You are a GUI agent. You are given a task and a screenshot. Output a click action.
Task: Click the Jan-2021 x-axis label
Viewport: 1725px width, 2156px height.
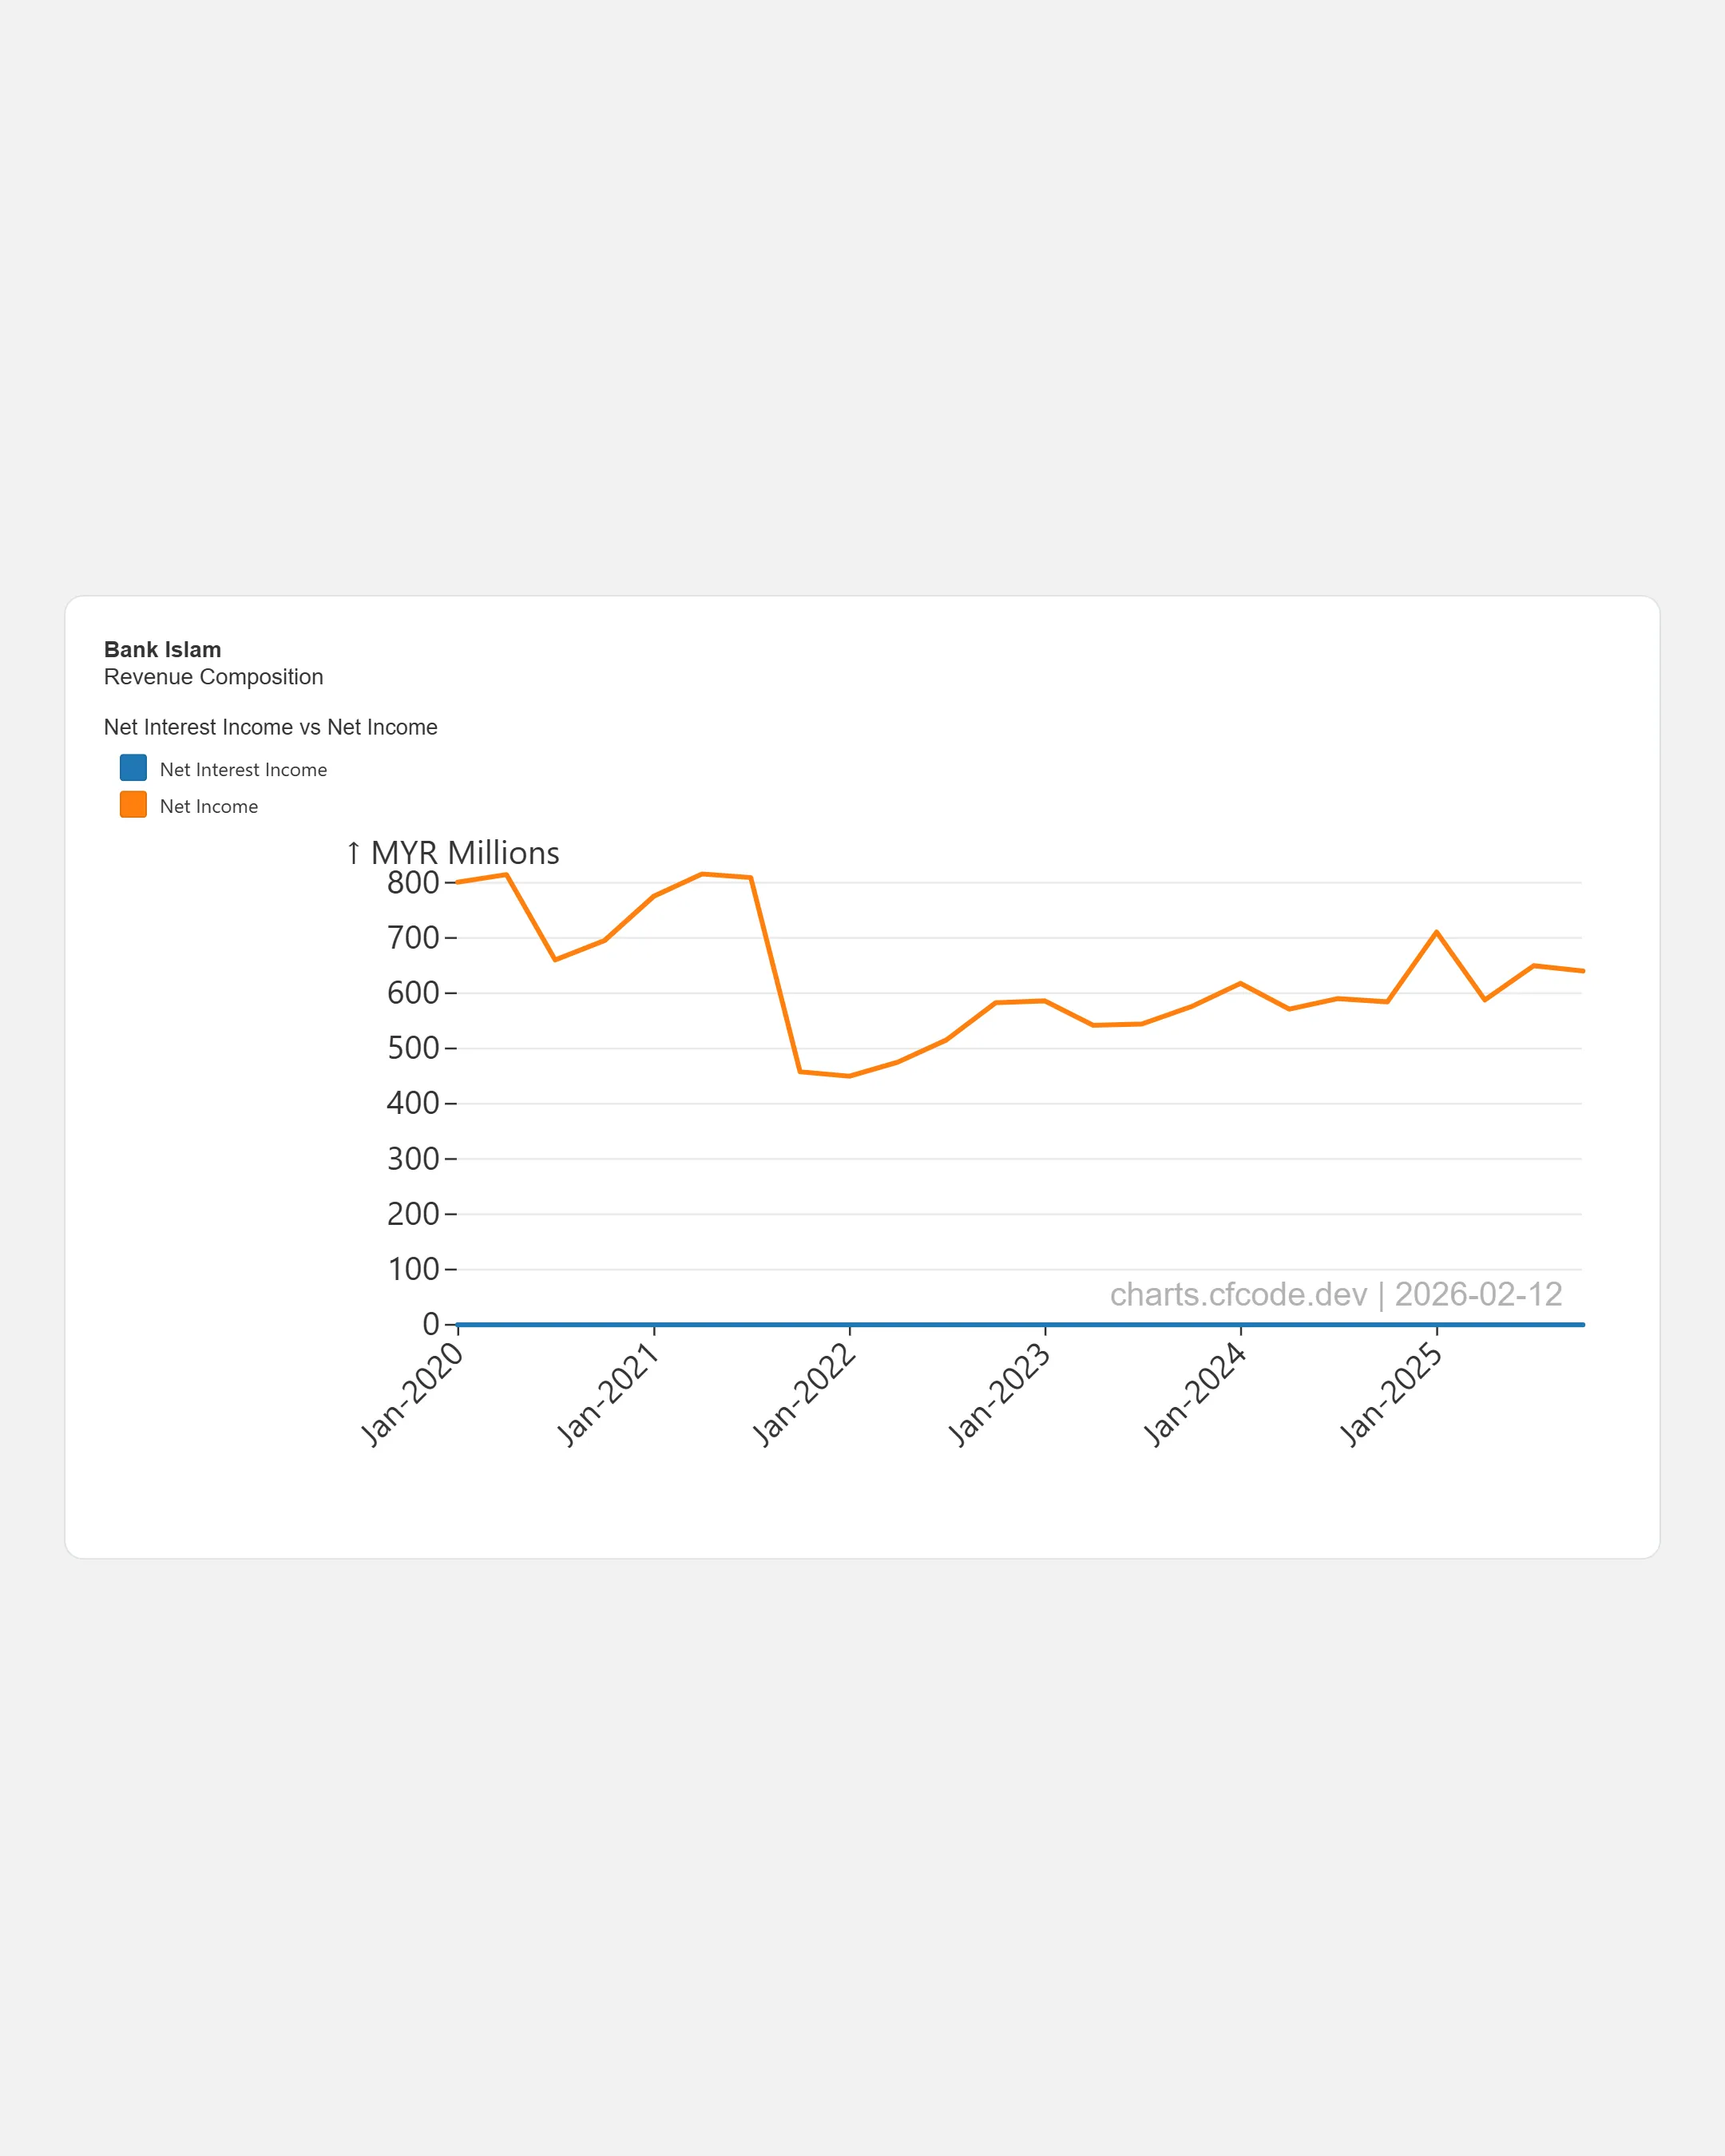pyautogui.click(x=608, y=1394)
